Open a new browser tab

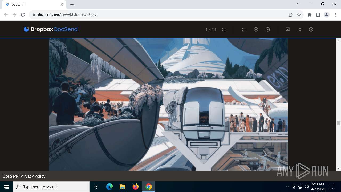(x=72, y=5)
